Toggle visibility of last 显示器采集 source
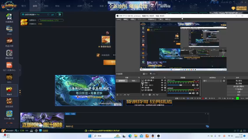Viewport: 248px width, 139px height. (162, 90)
